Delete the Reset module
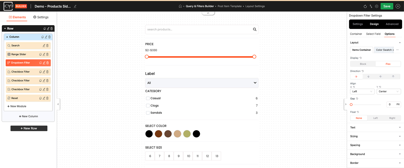 (x=47, y=98)
